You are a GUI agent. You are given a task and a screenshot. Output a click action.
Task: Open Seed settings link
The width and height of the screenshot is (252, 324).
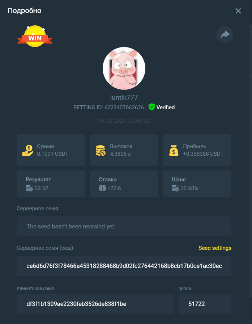(x=215, y=248)
